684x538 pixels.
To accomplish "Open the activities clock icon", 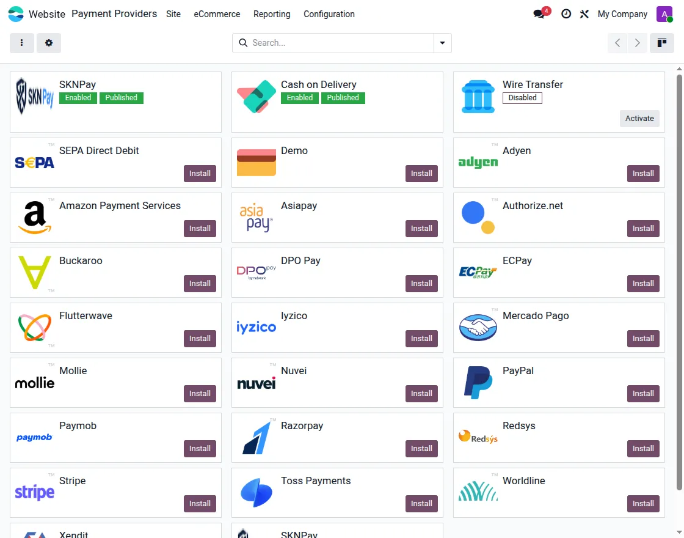I will (x=566, y=14).
